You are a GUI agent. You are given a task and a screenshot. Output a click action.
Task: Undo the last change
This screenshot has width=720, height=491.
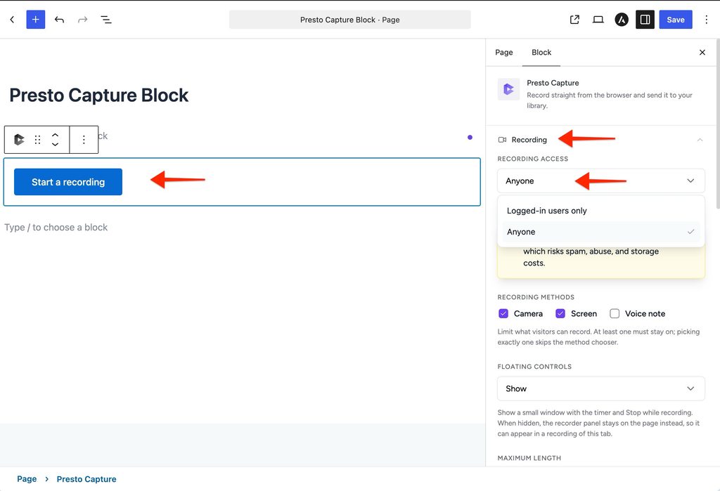59,19
